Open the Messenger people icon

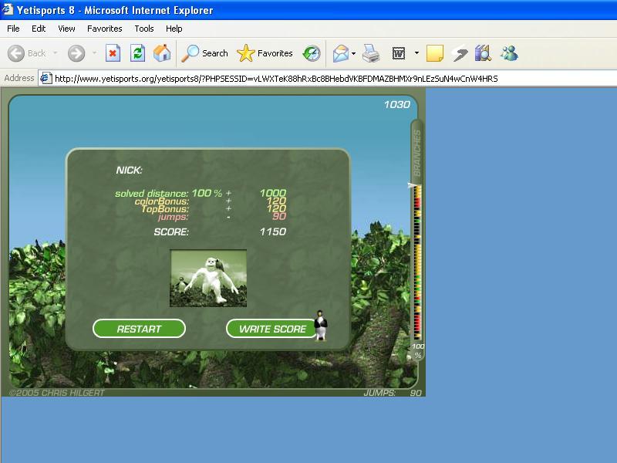pyautogui.click(x=509, y=53)
